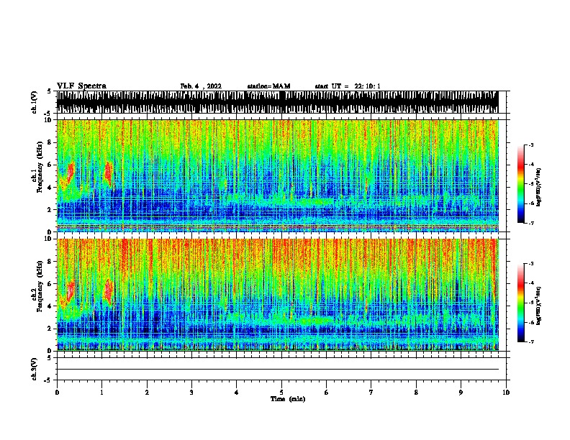Click the "ch.1(V)" waveform axis label

[x=34, y=102]
